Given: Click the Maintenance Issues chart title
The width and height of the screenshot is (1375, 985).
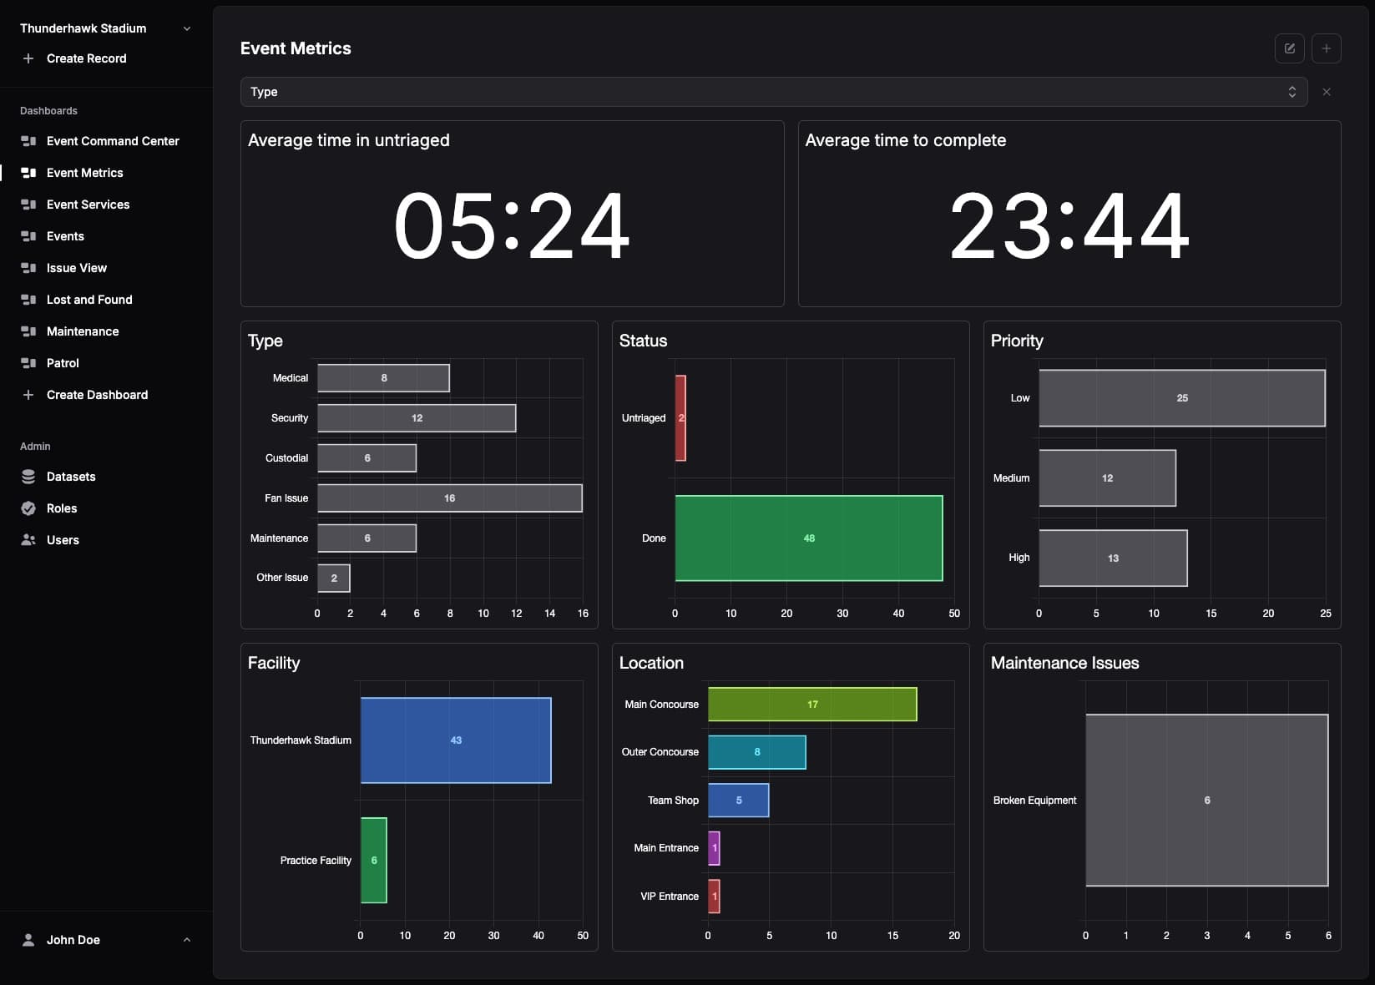Looking at the screenshot, I should (1064, 663).
